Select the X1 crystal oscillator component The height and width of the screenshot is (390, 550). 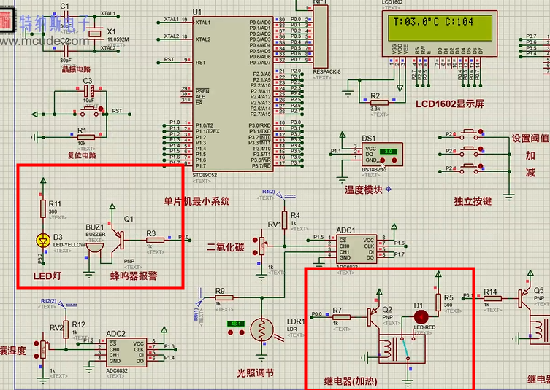pos(95,34)
